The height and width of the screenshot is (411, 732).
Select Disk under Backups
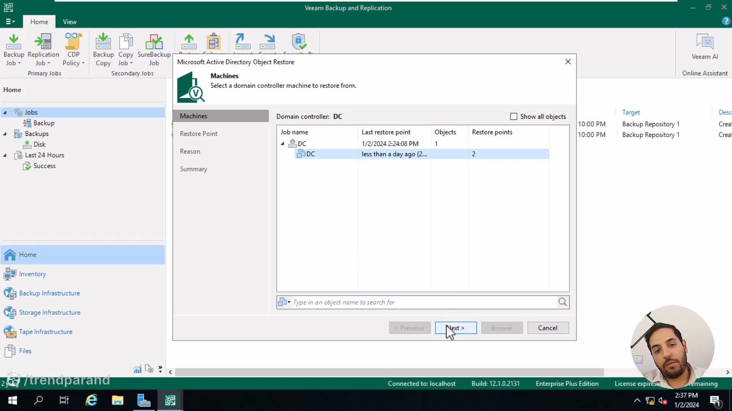[39, 144]
